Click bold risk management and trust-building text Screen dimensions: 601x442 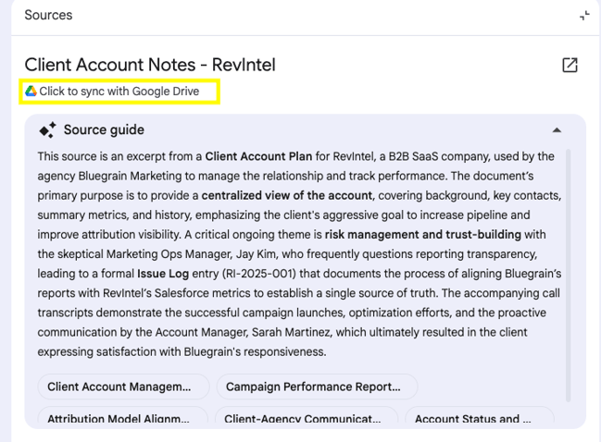[x=422, y=235]
